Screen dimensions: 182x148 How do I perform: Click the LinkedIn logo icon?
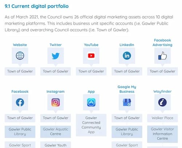pos(127,55)
